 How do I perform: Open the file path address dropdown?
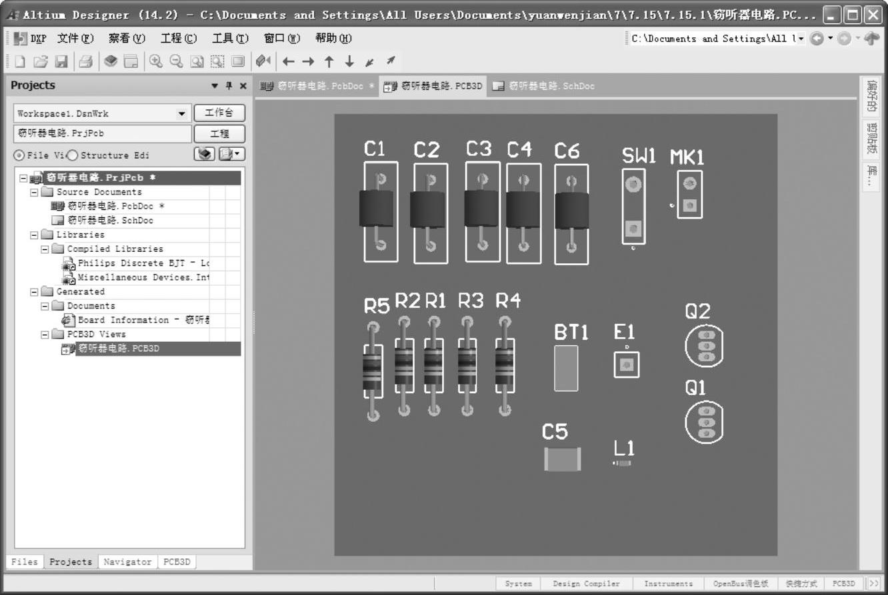click(800, 39)
